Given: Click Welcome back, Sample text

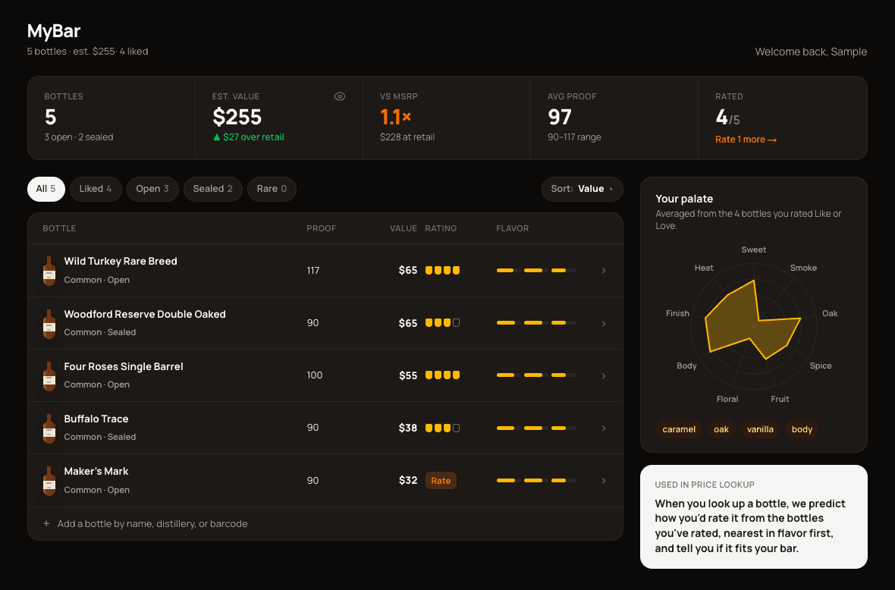Looking at the screenshot, I should point(811,52).
